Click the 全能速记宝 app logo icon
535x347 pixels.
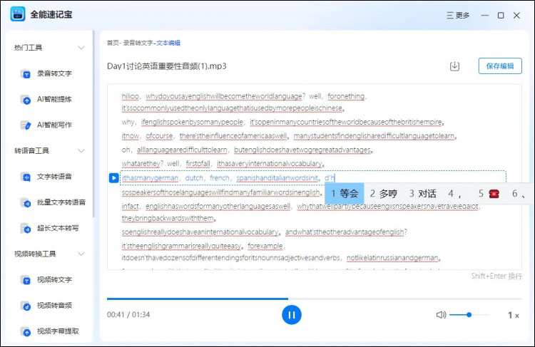tap(17, 14)
